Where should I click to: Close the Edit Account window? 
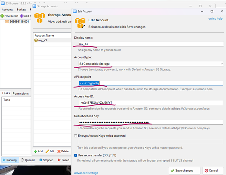point(222,11)
